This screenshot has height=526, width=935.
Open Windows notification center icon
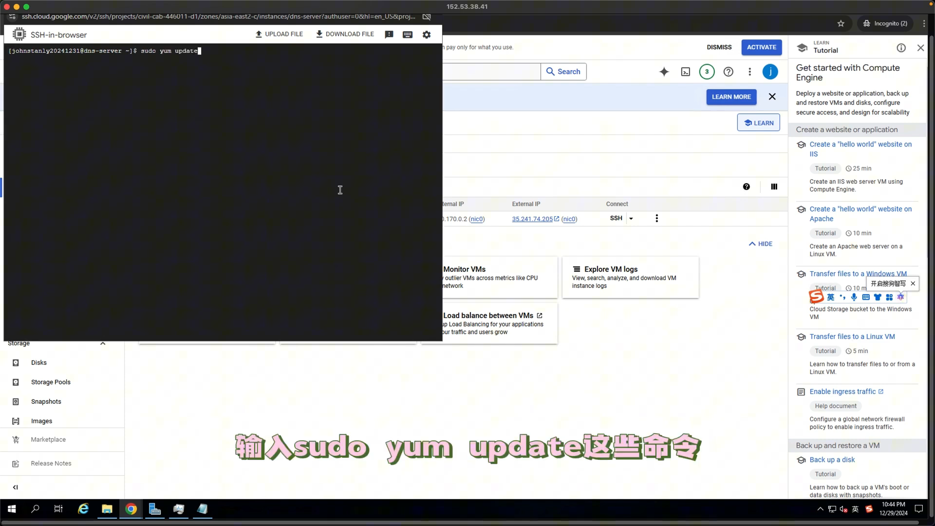[919, 509]
